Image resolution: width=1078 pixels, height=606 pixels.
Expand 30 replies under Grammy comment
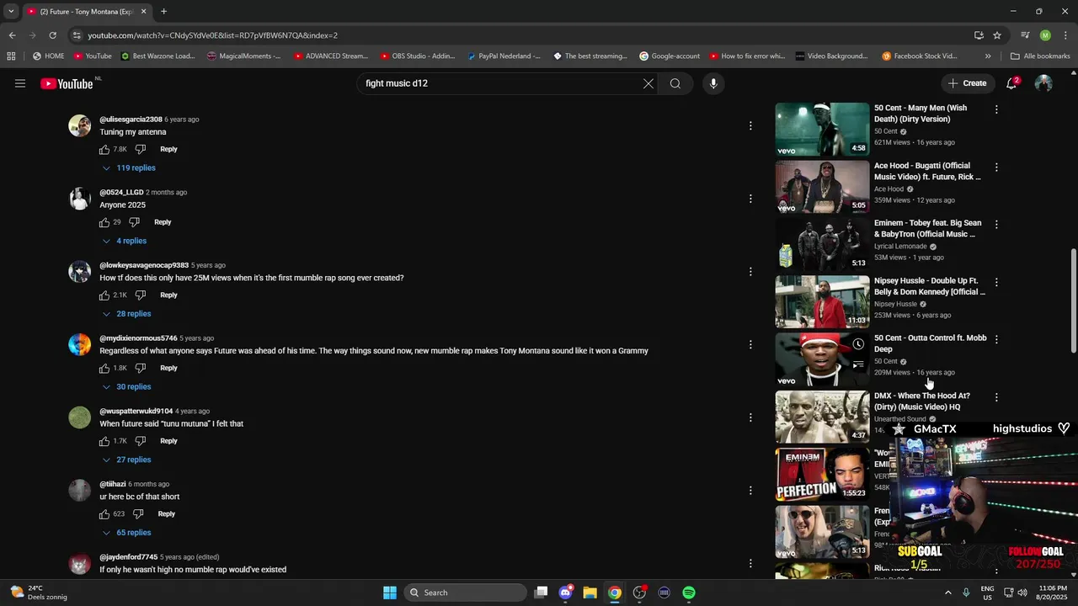coord(126,387)
